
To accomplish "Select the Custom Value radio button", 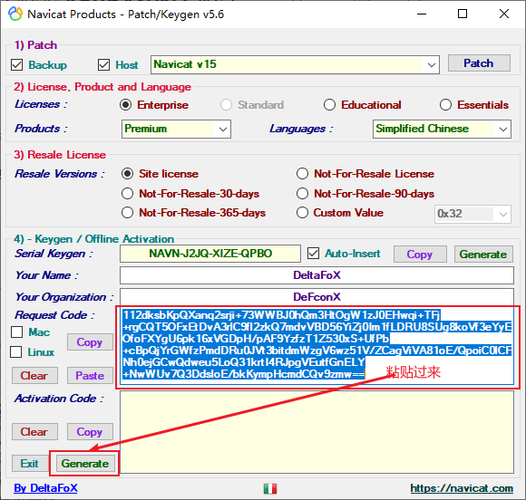I will click(x=302, y=213).
